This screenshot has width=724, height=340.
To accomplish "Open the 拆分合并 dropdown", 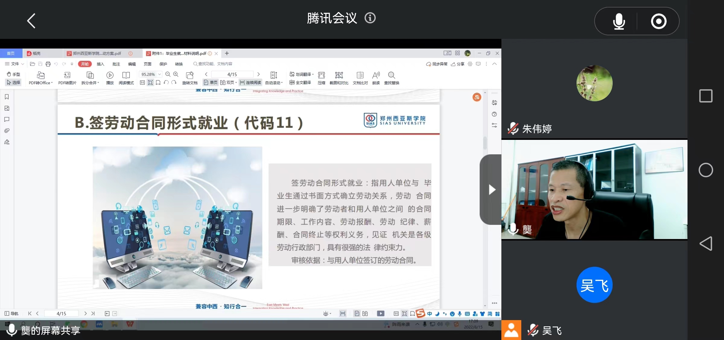I will (90, 78).
